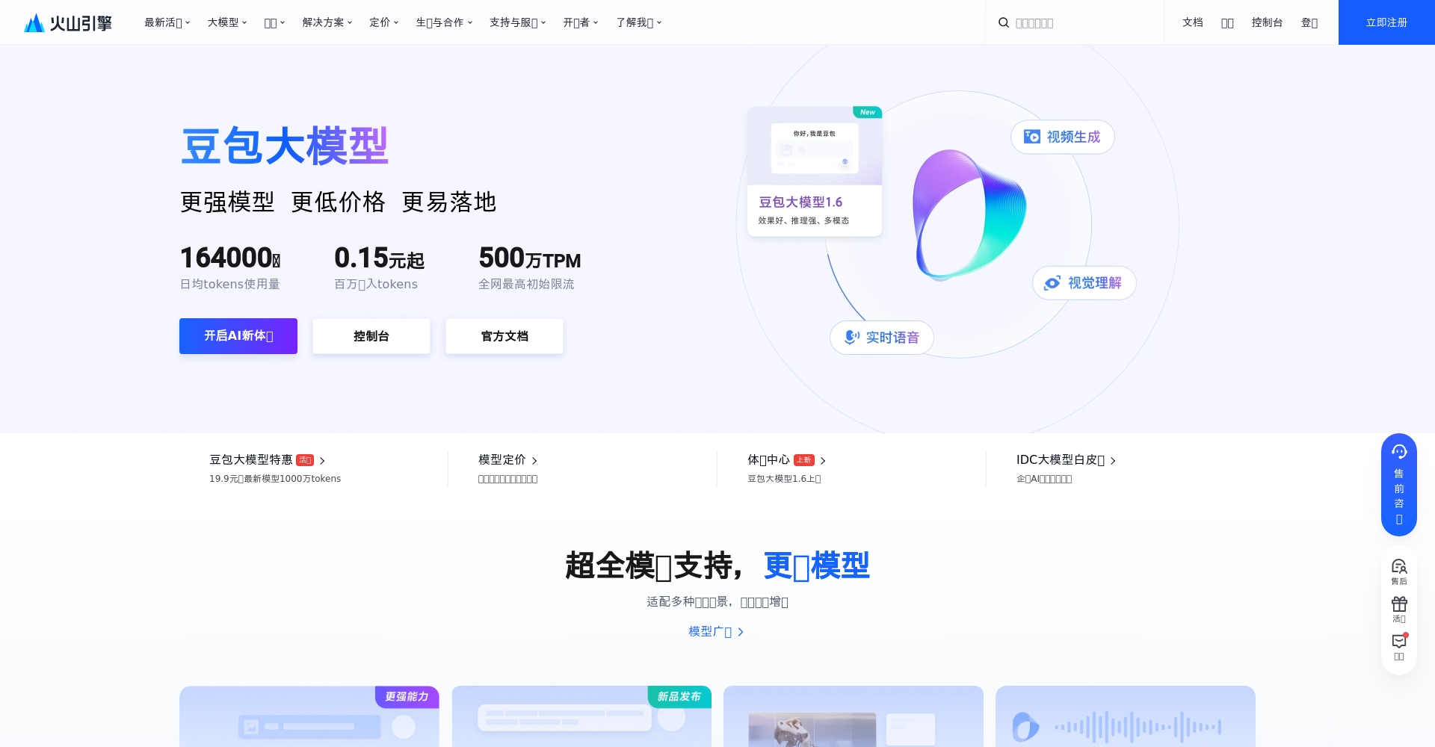Click the 立即注册 button
Viewport: 1435px width, 747px height.
[1386, 22]
